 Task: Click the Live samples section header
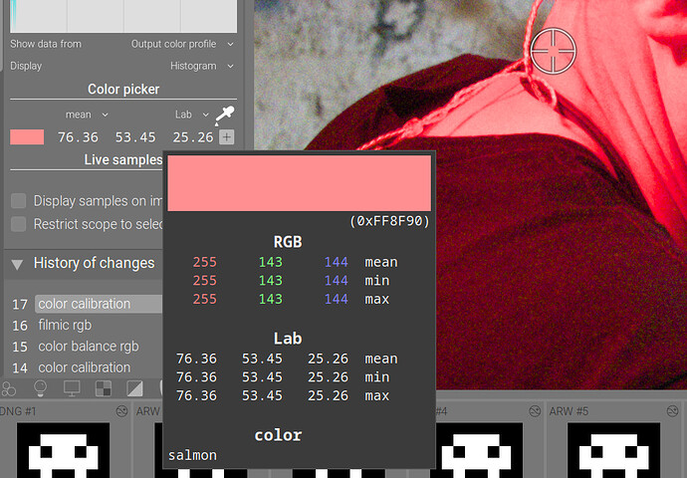[123, 159]
